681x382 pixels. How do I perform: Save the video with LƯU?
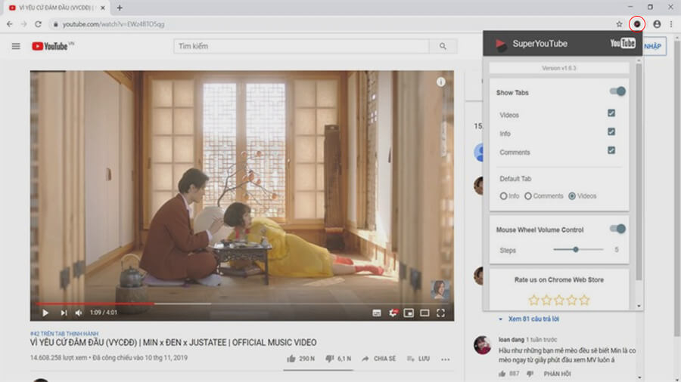pos(418,359)
